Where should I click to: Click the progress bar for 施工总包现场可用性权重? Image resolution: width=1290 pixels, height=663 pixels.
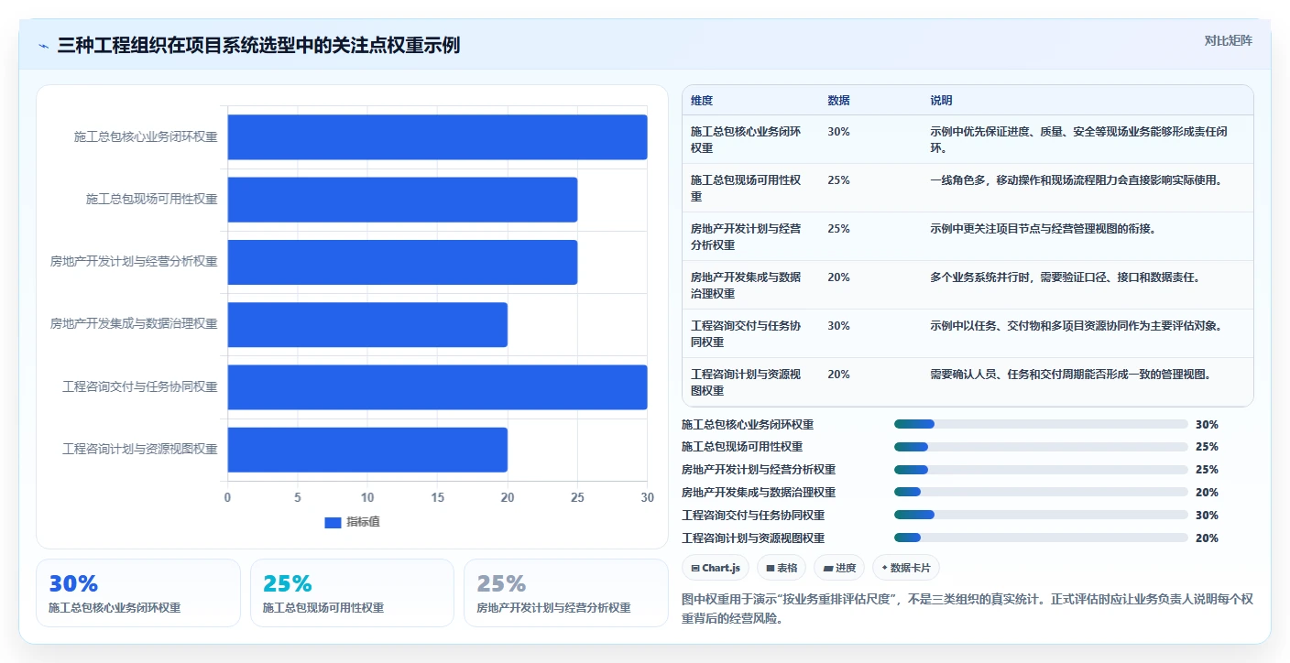click(1041, 447)
